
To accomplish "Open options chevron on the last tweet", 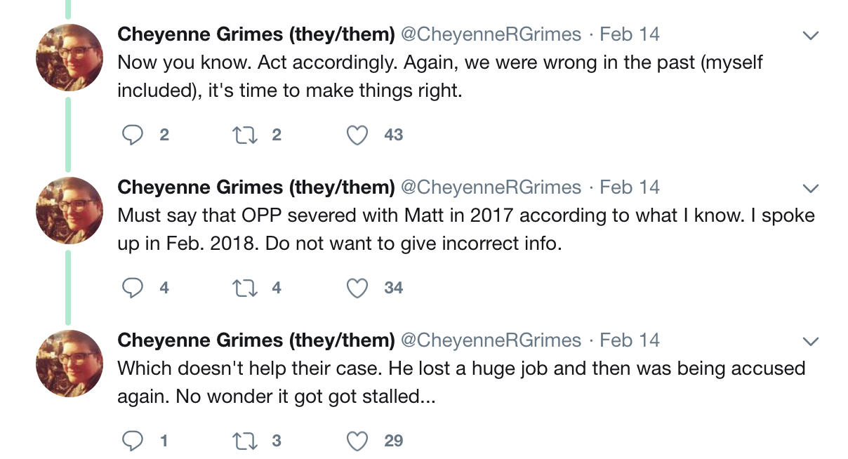I will [811, 341].
